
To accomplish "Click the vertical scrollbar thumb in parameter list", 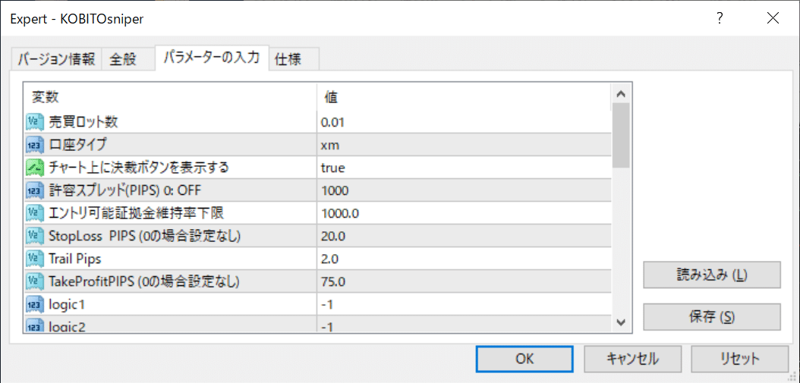I will (x=621, y=136).
